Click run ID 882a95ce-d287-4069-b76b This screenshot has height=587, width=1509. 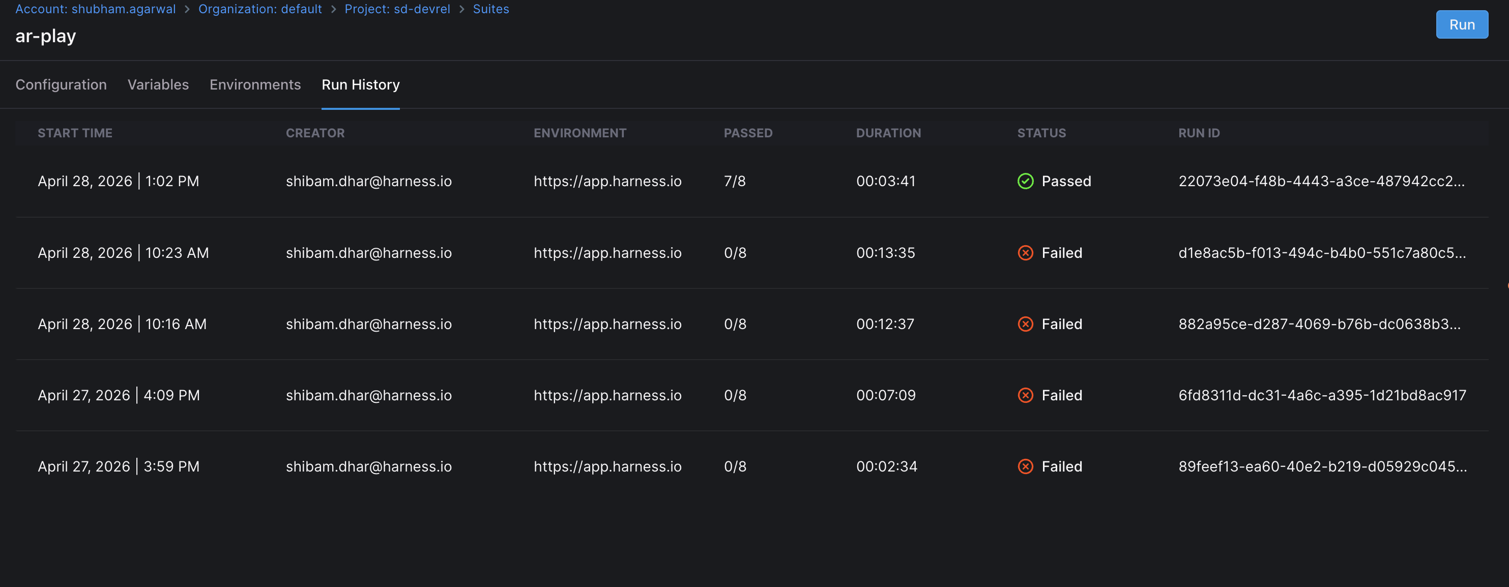coord(1319,324)
